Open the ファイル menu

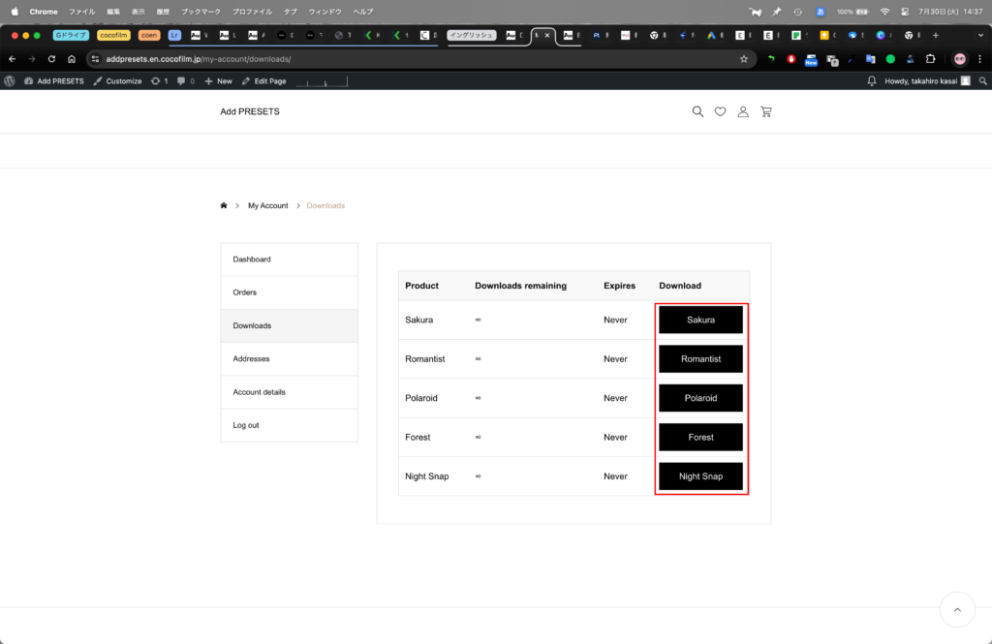point(81,12)
